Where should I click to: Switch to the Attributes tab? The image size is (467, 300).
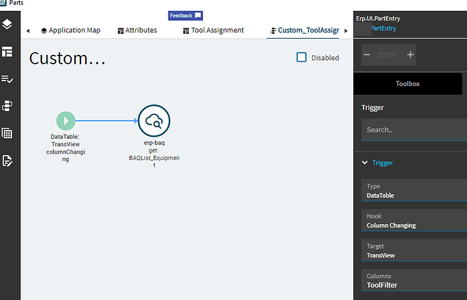tap(137, 30)
